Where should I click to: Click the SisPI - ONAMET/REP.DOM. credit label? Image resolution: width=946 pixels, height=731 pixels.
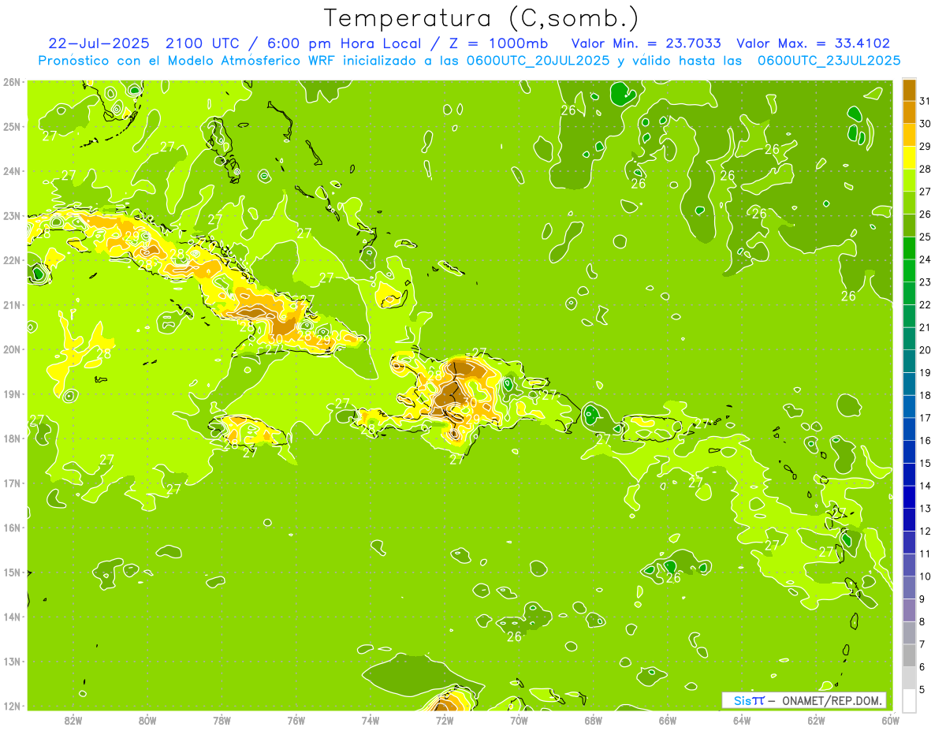tap(804, 701)
